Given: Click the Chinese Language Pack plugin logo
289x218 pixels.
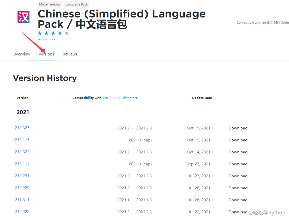Looking at the screenshot, I should (x=23, y=17).
